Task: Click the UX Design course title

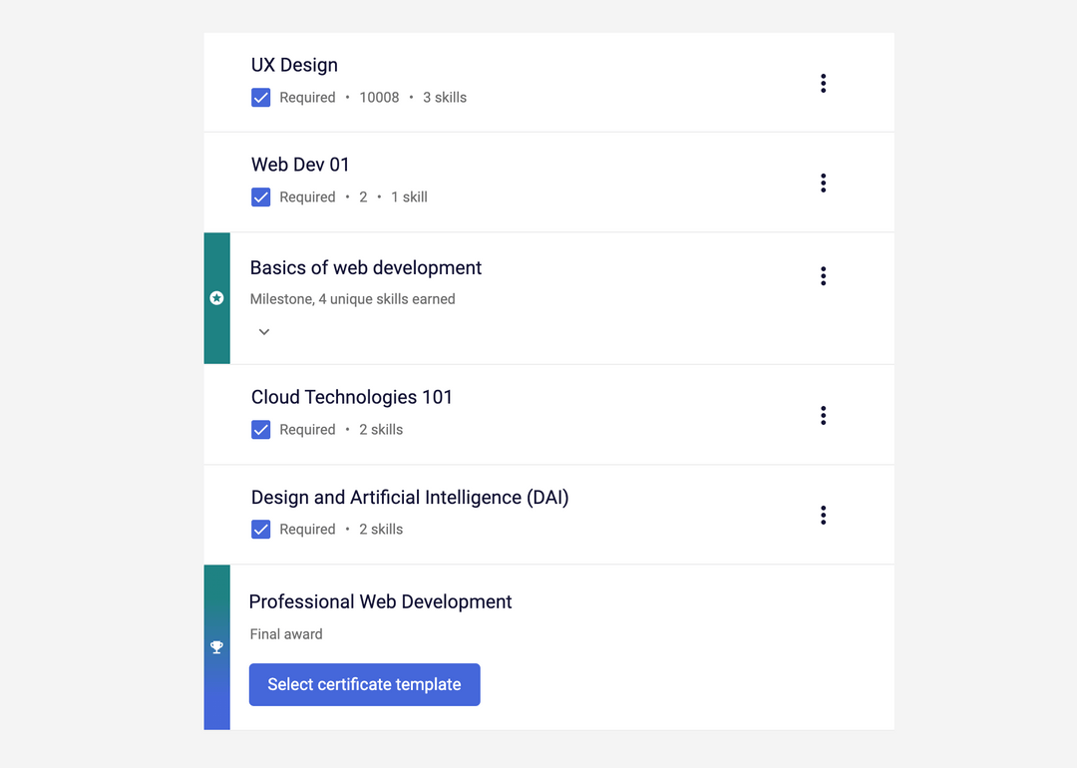Action: point(294,65)
